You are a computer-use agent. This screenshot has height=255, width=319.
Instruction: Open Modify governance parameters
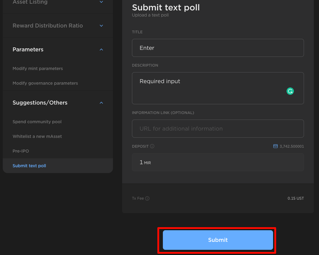tap(45, 83)
